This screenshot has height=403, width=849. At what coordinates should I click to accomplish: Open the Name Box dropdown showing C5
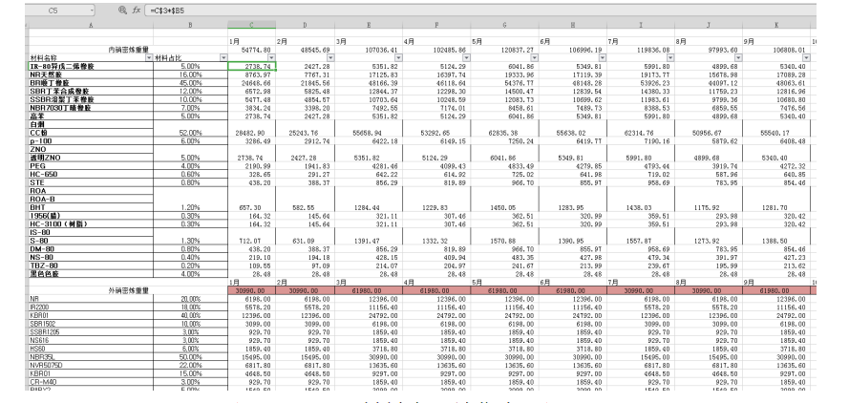[93, 10]
